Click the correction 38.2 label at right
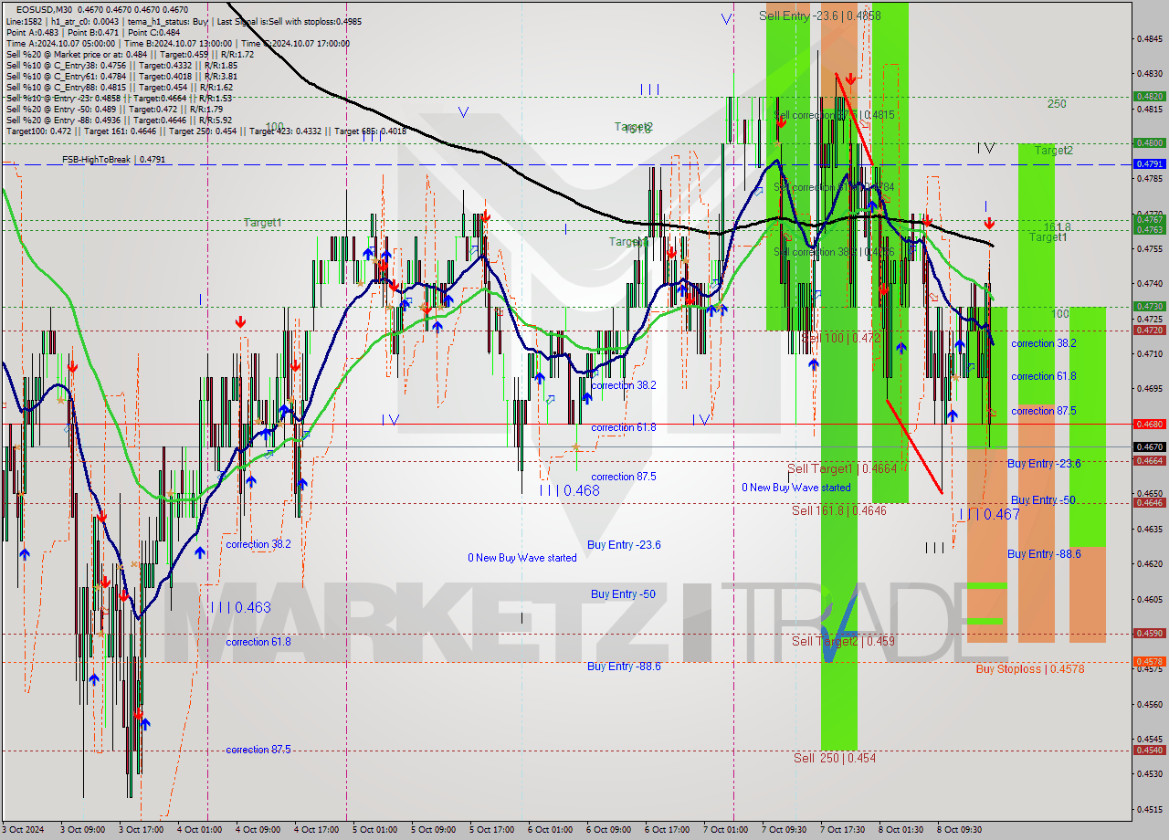 pyautogui.click(x=1043, y=343)
